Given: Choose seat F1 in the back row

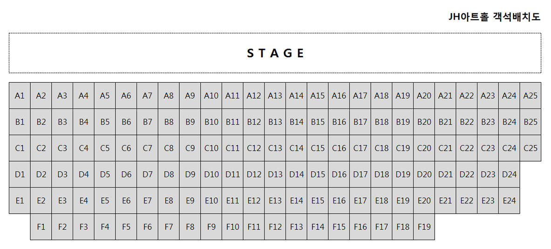Looking at the screenshot, I should [41, 227].
